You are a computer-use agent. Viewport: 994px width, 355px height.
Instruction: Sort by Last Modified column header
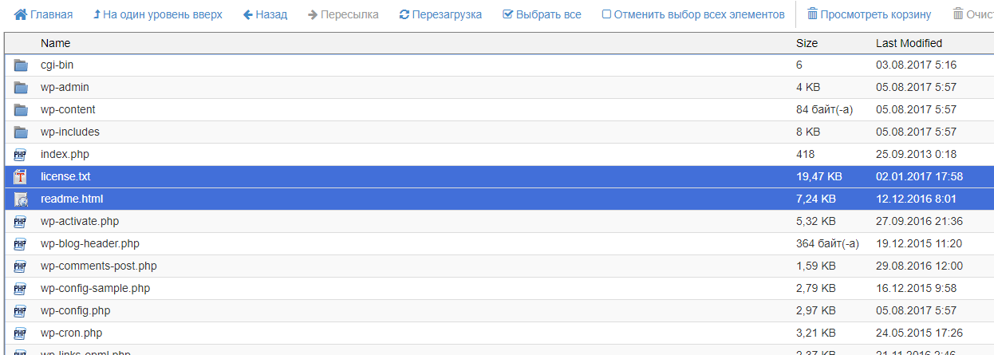coord(909,43)
